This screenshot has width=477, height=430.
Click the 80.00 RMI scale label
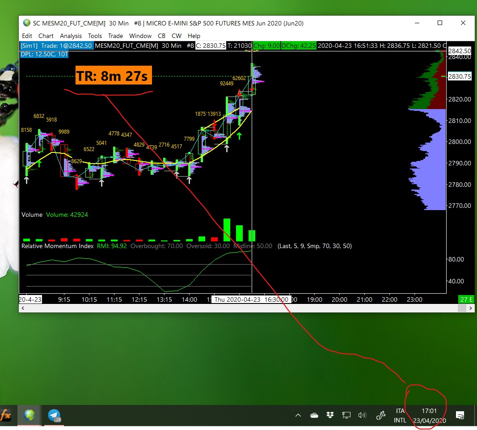(456, 259)
